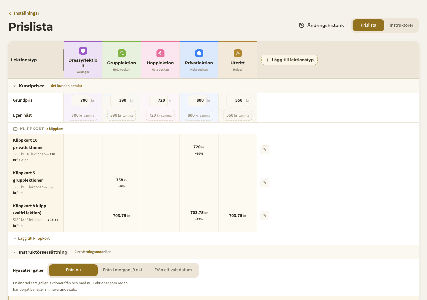
Task: Switch to the Instruktörer tab
Action: pyautogui.click(x=401, y=25)
